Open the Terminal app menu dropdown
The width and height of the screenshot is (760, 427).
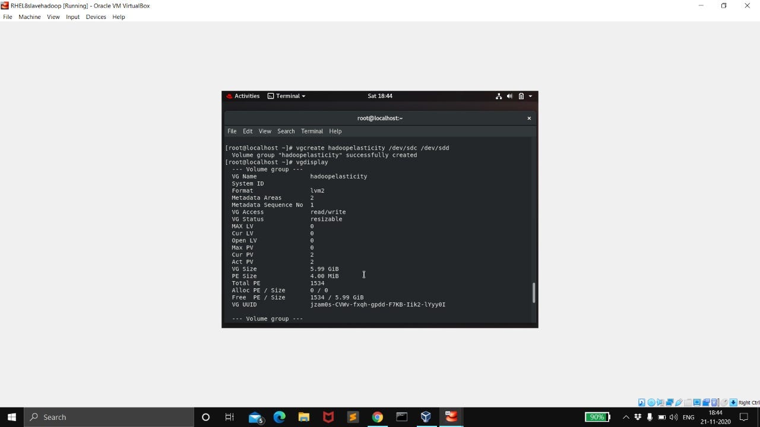287,96
